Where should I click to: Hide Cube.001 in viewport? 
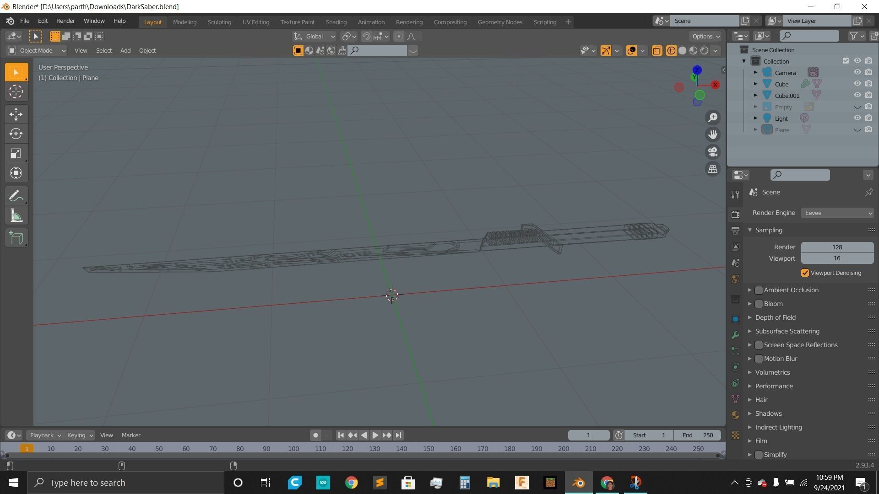tap(857, 95)
